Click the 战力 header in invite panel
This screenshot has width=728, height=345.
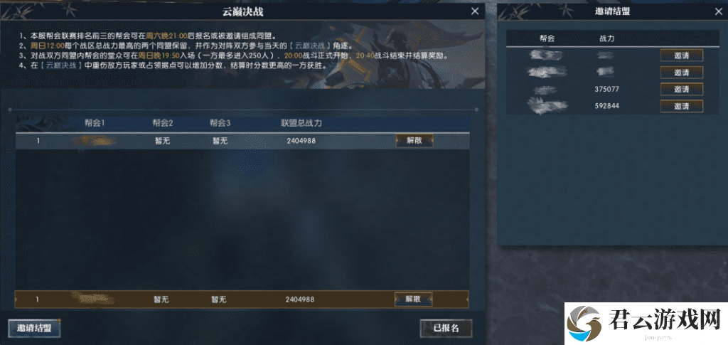607,38
